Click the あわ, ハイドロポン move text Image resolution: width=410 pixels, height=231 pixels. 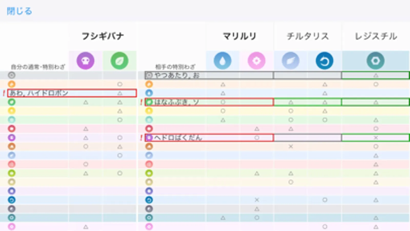39,93
